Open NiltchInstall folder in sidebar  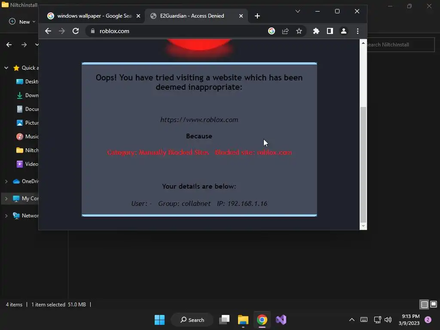click(27, 150)
